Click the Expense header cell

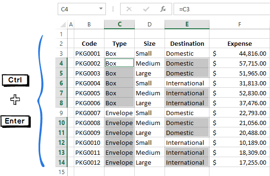coord(240,44)
